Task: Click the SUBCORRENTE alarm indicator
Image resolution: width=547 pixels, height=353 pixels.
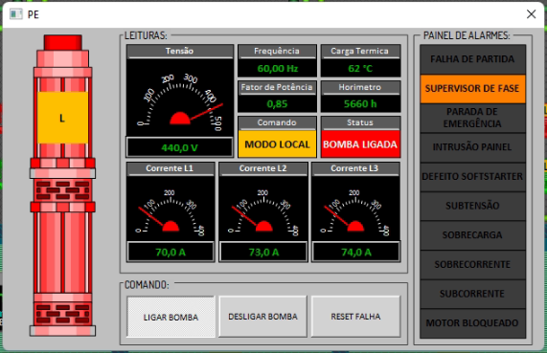Action: pyautogui.click(x=472, y=294)
